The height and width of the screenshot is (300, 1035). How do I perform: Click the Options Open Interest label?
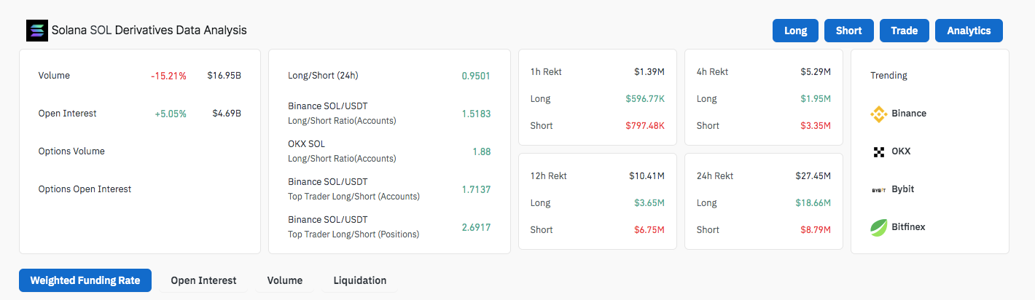click(85, 189)
